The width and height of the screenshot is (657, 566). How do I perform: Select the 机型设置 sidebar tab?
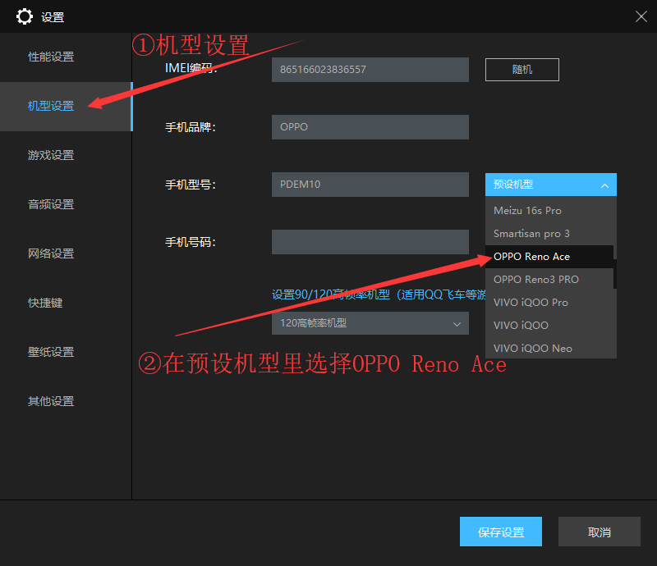click(51, 106)
